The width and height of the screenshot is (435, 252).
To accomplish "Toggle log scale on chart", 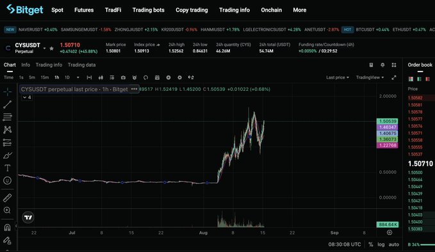I will point(381,244).
